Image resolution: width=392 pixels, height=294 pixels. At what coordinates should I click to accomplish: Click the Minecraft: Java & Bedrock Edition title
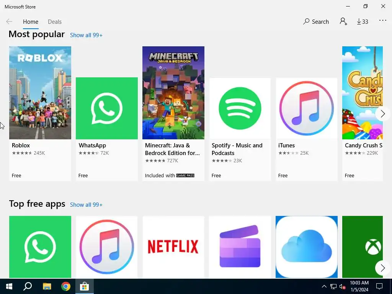point(172,149)
